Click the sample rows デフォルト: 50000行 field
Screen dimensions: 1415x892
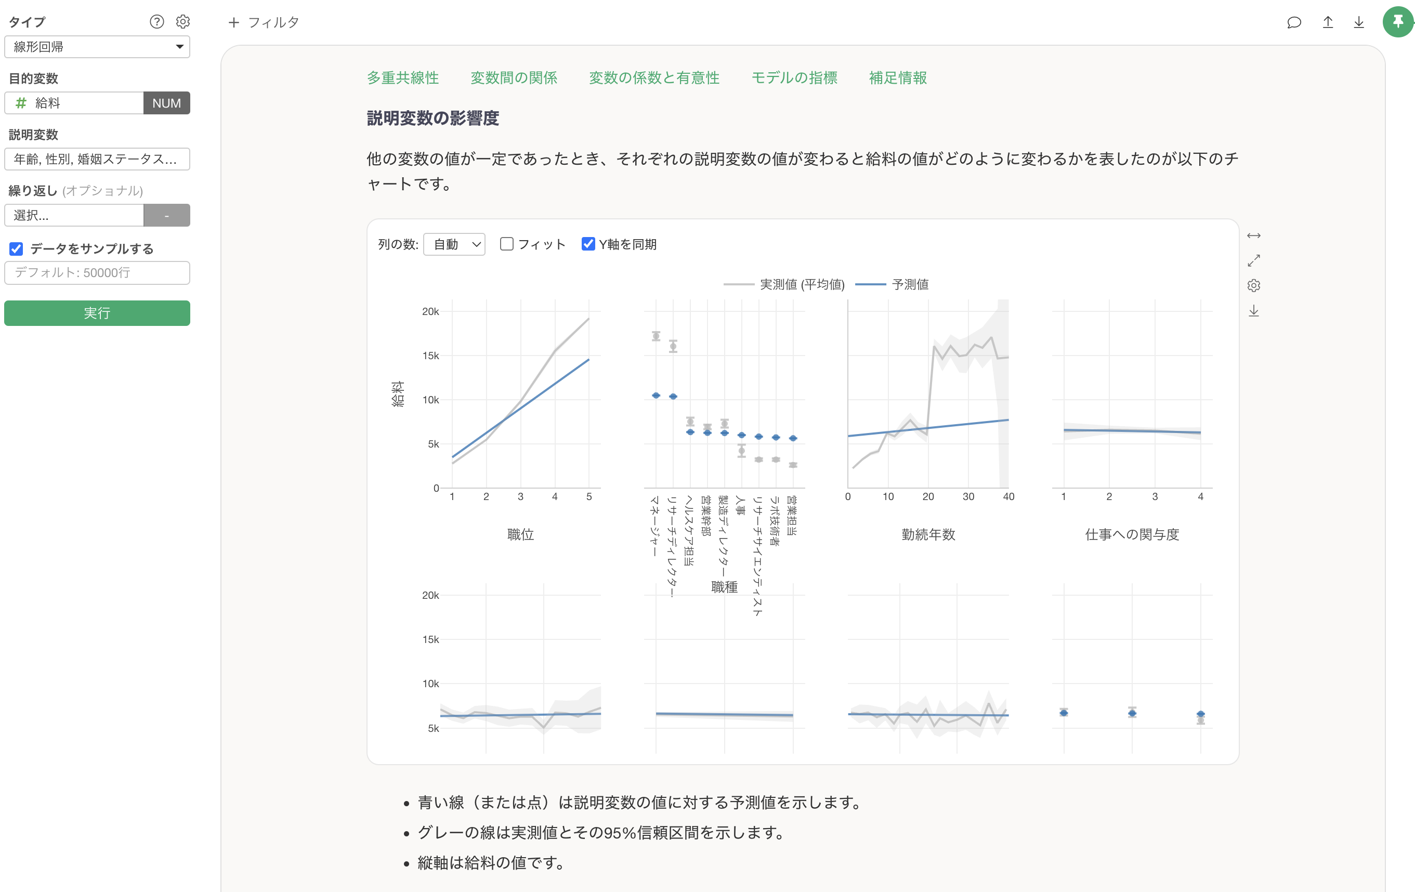click(x=97, y=273)
